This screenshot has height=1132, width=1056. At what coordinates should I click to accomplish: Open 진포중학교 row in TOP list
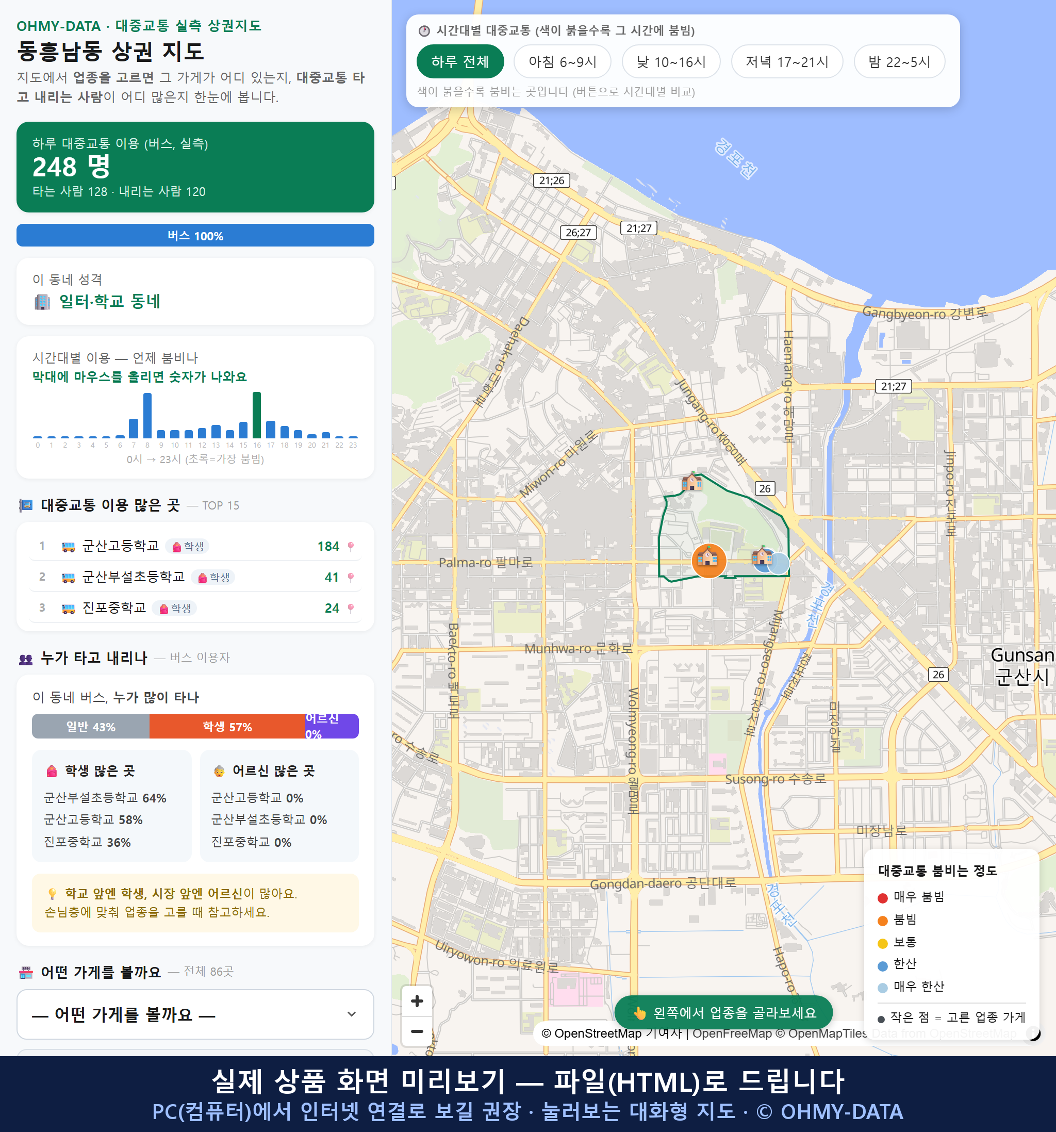click(195, 608)
